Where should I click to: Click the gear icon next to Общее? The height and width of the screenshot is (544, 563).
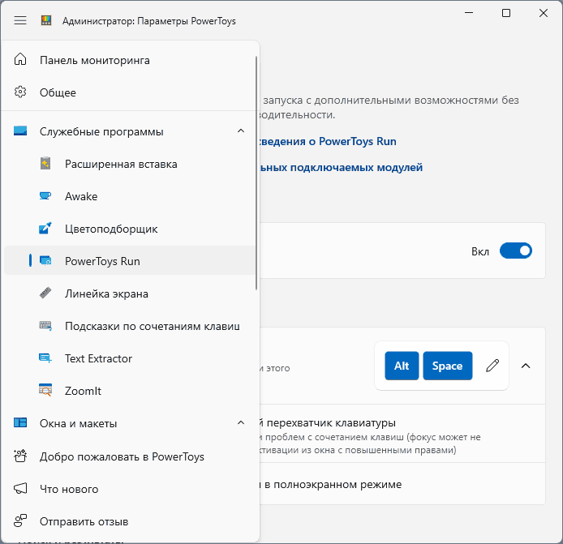(x=20, y=92)
